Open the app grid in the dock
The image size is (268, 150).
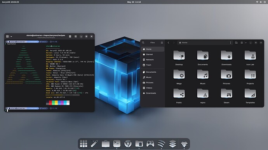point(84,144)
